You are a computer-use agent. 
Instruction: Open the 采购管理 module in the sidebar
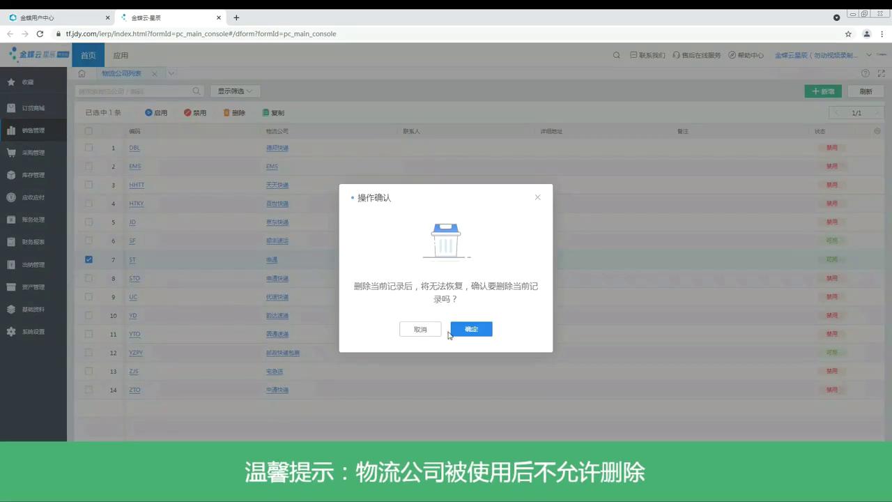pyautogui.click(x=10, y=152)
